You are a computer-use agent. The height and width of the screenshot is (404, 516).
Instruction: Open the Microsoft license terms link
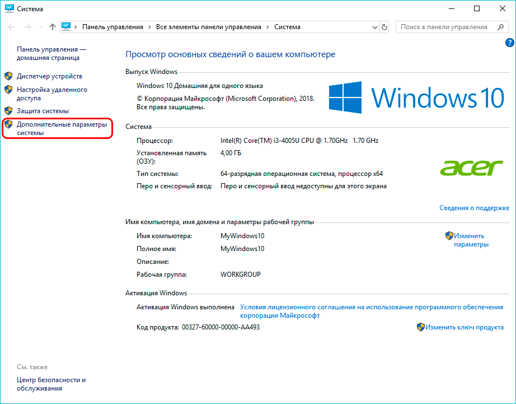(x=372, y=311)
